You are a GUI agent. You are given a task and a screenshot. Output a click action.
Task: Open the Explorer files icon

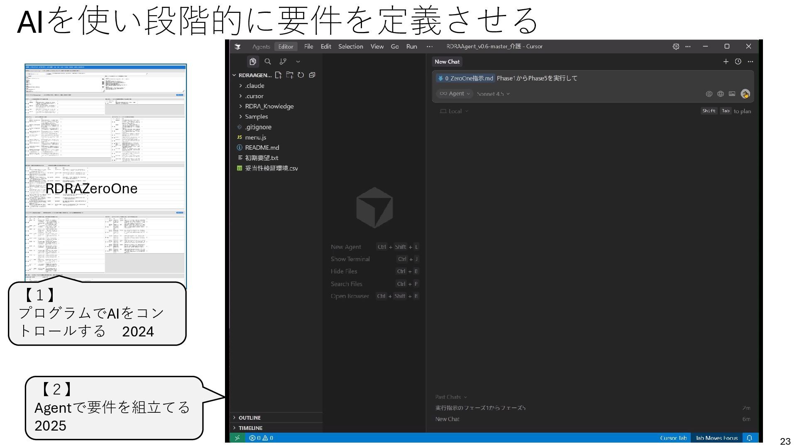(253, 62)
